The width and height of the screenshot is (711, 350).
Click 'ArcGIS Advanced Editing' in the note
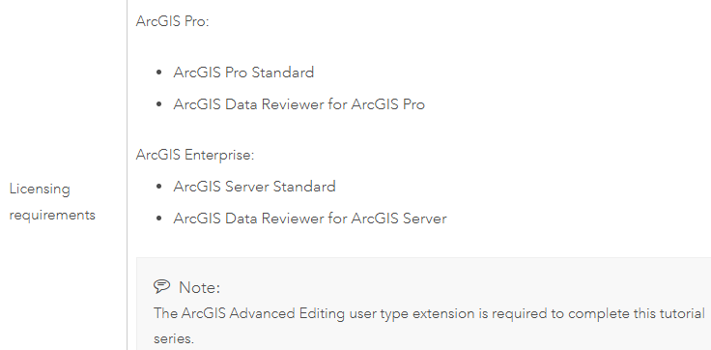pos(263,313)
